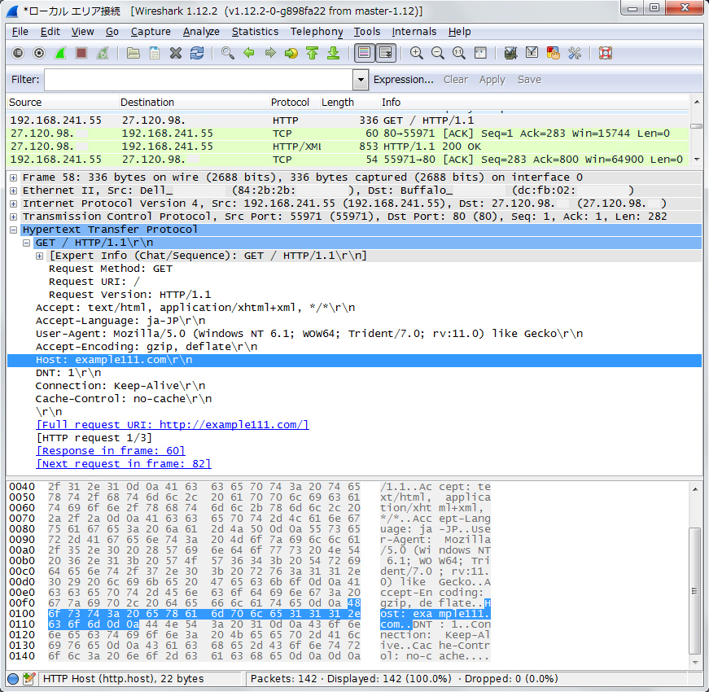Click the go to first packet icon
The image size is (709, 692).
(x=312, y=53)
